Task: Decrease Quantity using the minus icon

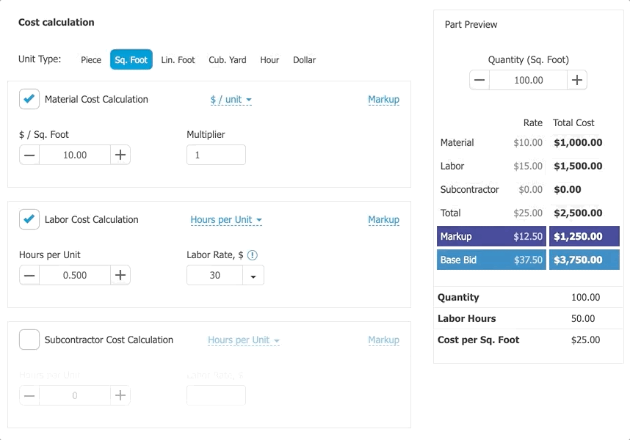Action: 480,80
